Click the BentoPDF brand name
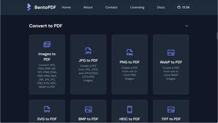The height and width of the screenshot is (123, 218). pos(45,7)
